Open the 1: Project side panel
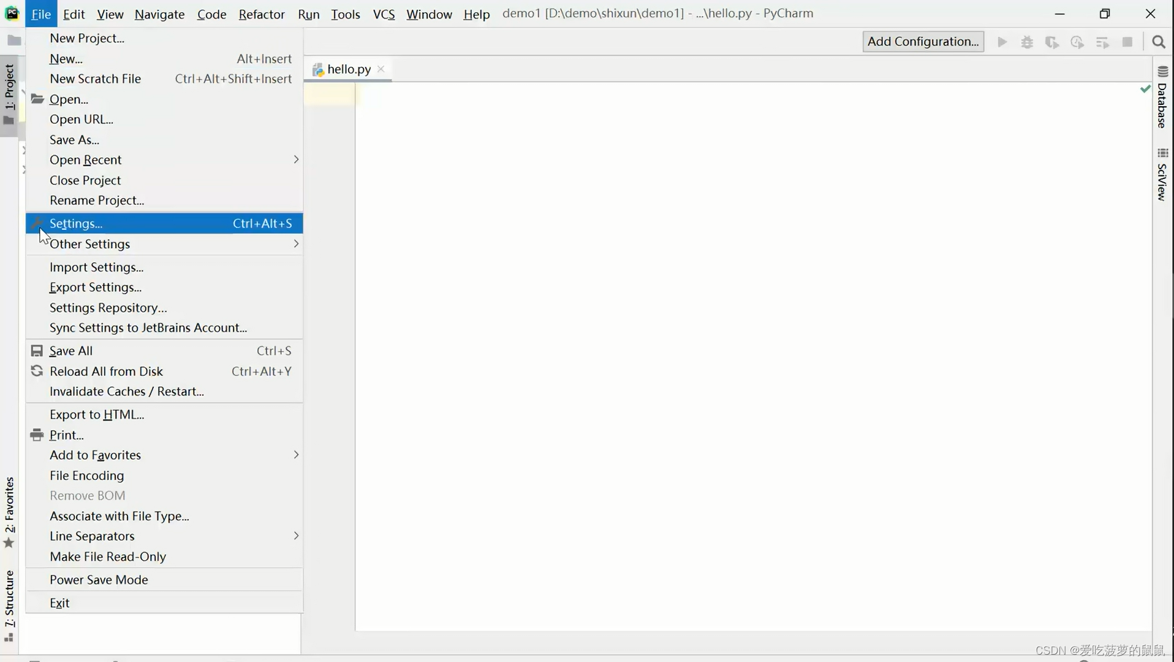The width and height of the screenshot is (1174, 662). 9,94
